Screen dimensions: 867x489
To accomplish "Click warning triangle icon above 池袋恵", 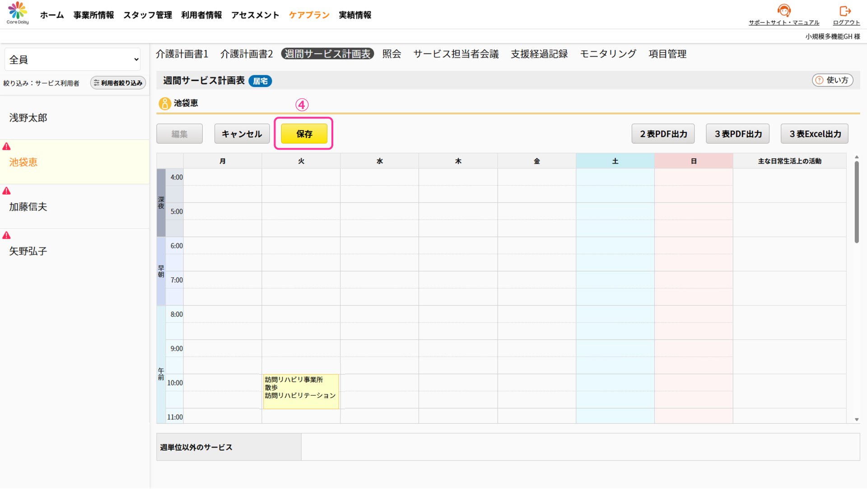I will [x=6, y=146].
